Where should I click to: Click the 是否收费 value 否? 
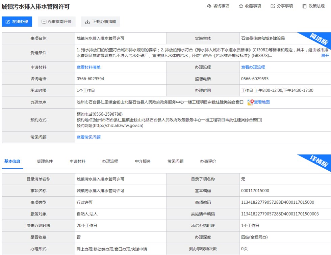click(x=78, y=237)
